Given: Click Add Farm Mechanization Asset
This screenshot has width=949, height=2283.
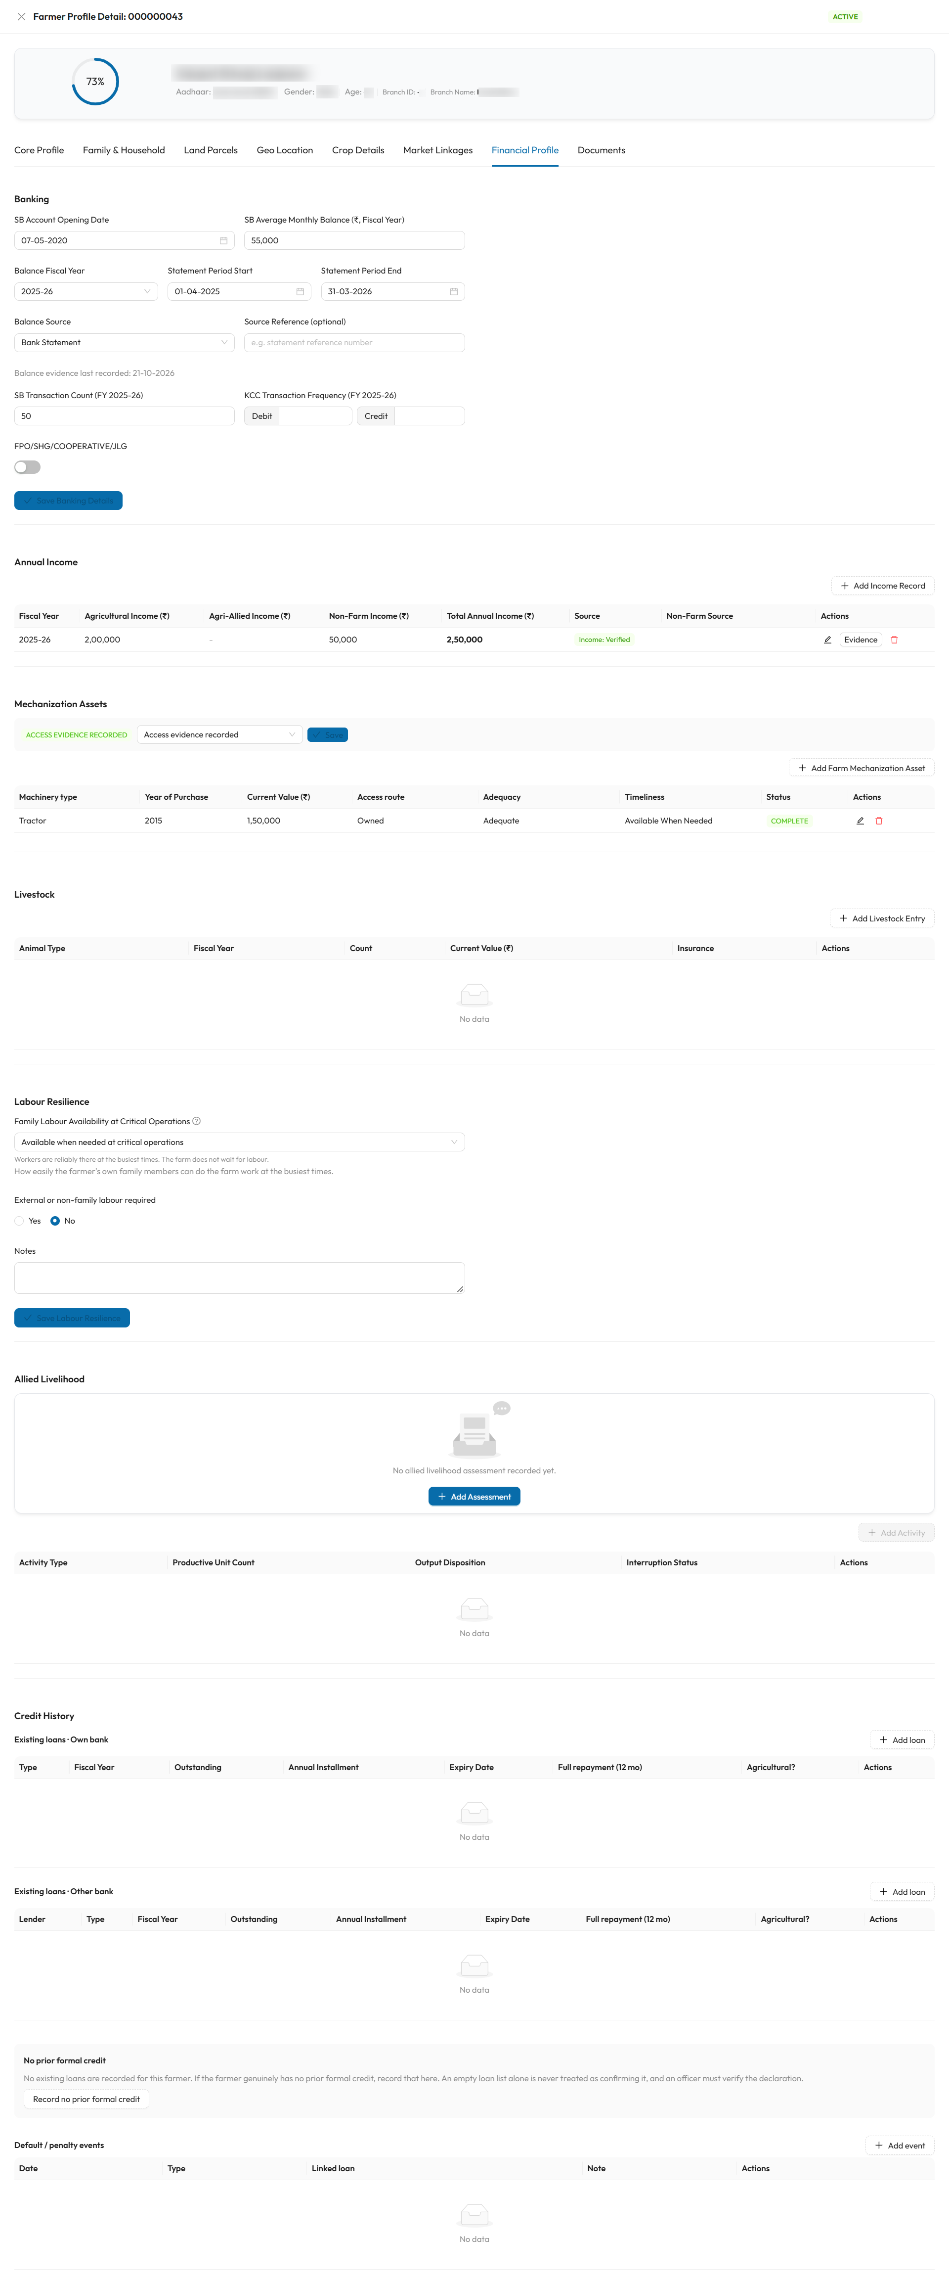Looking at the screenshot, I should tap(862, 769).
